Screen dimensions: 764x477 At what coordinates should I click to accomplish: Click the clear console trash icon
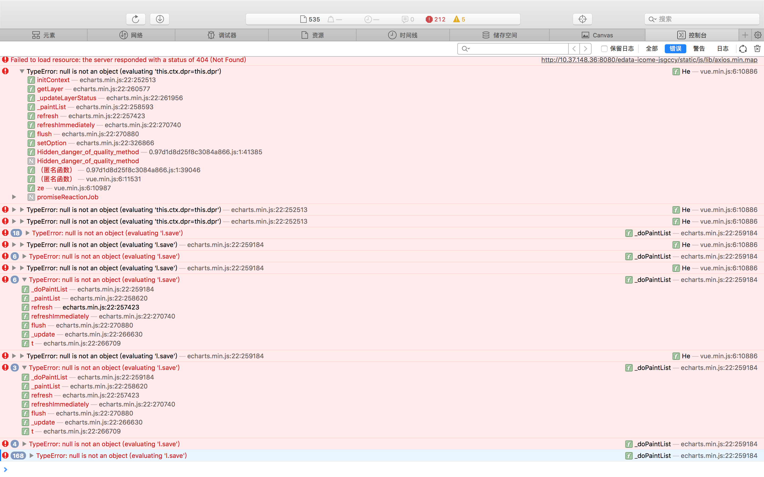(757, 48)
